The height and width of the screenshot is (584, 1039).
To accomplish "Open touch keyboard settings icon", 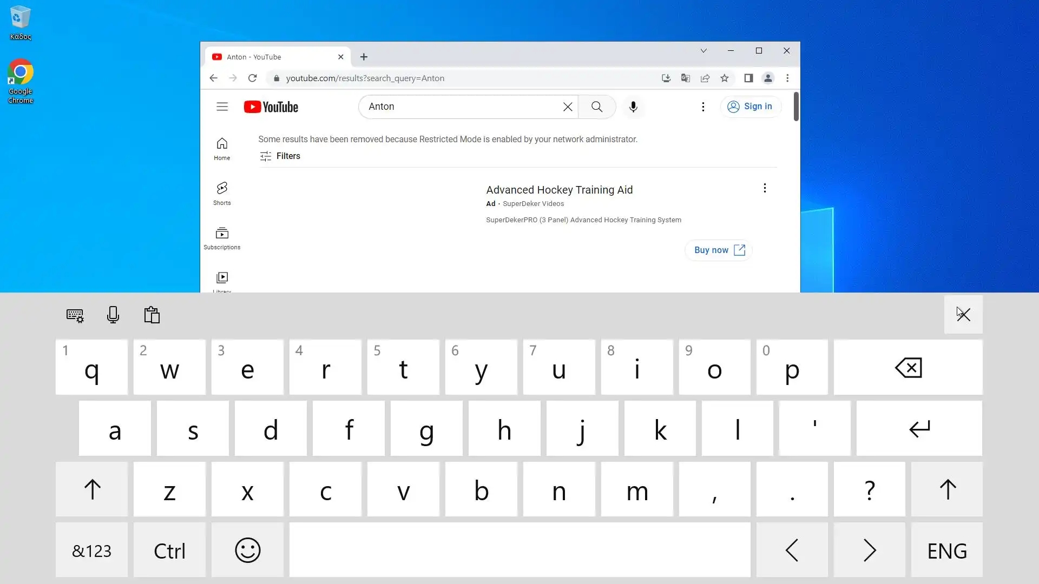I will click(x=75, y=315).
